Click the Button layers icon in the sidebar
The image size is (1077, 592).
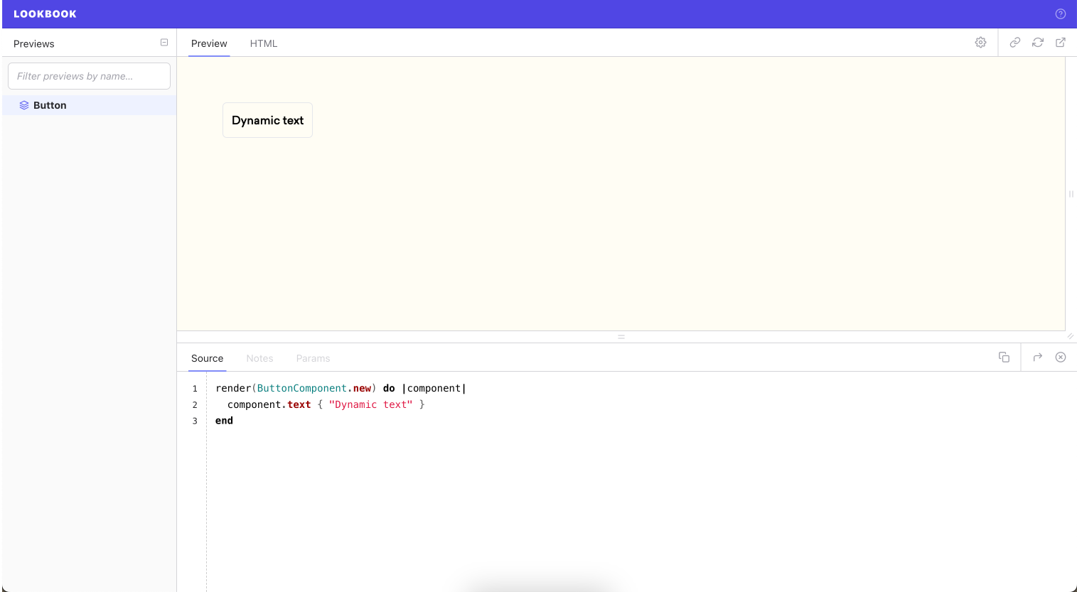click(x=24, y=105)
